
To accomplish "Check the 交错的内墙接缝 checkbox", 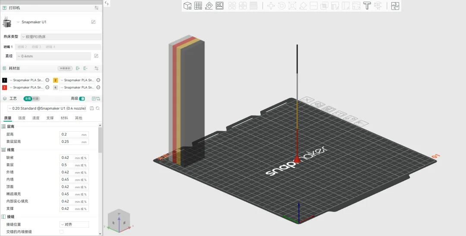I will pos(62,232).
